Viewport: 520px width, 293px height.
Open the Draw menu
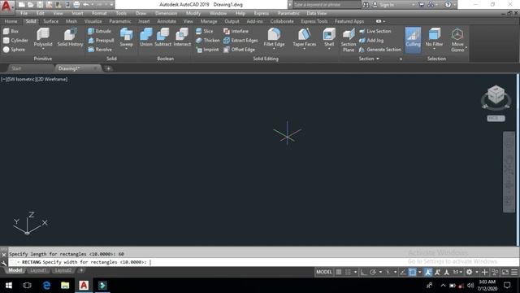(x=141, y=13)
